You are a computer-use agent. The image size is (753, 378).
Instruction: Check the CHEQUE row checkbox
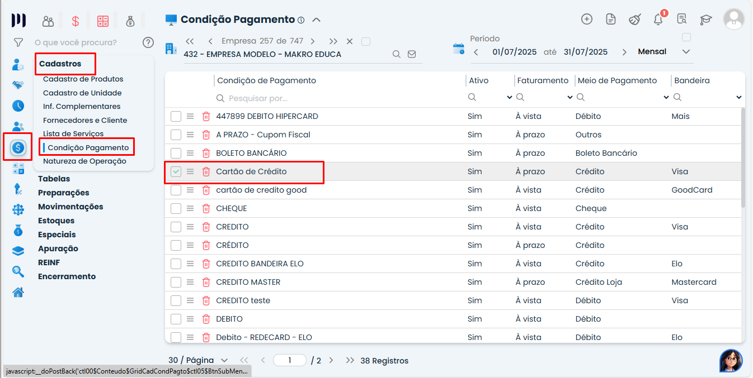(x=176, y=208)
